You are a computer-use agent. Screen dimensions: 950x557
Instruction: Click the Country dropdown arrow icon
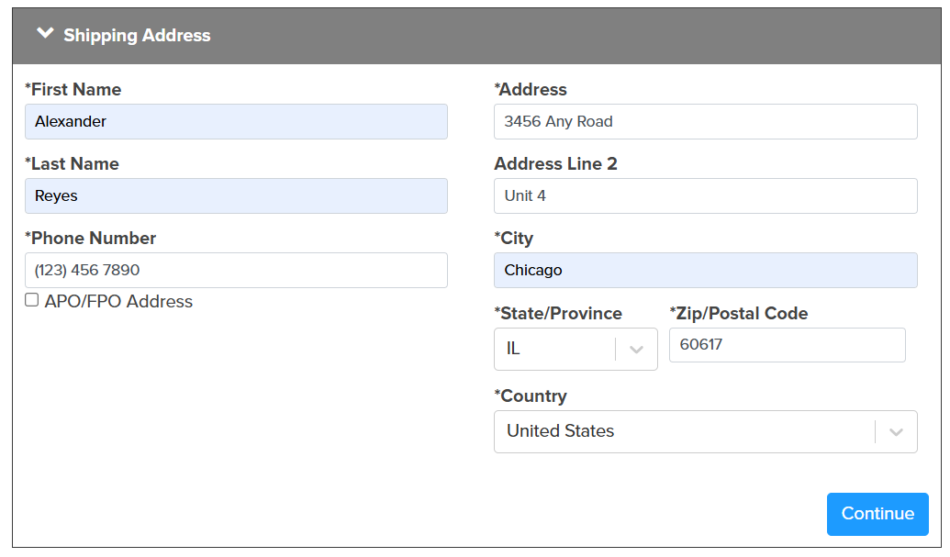click(896, 431)
